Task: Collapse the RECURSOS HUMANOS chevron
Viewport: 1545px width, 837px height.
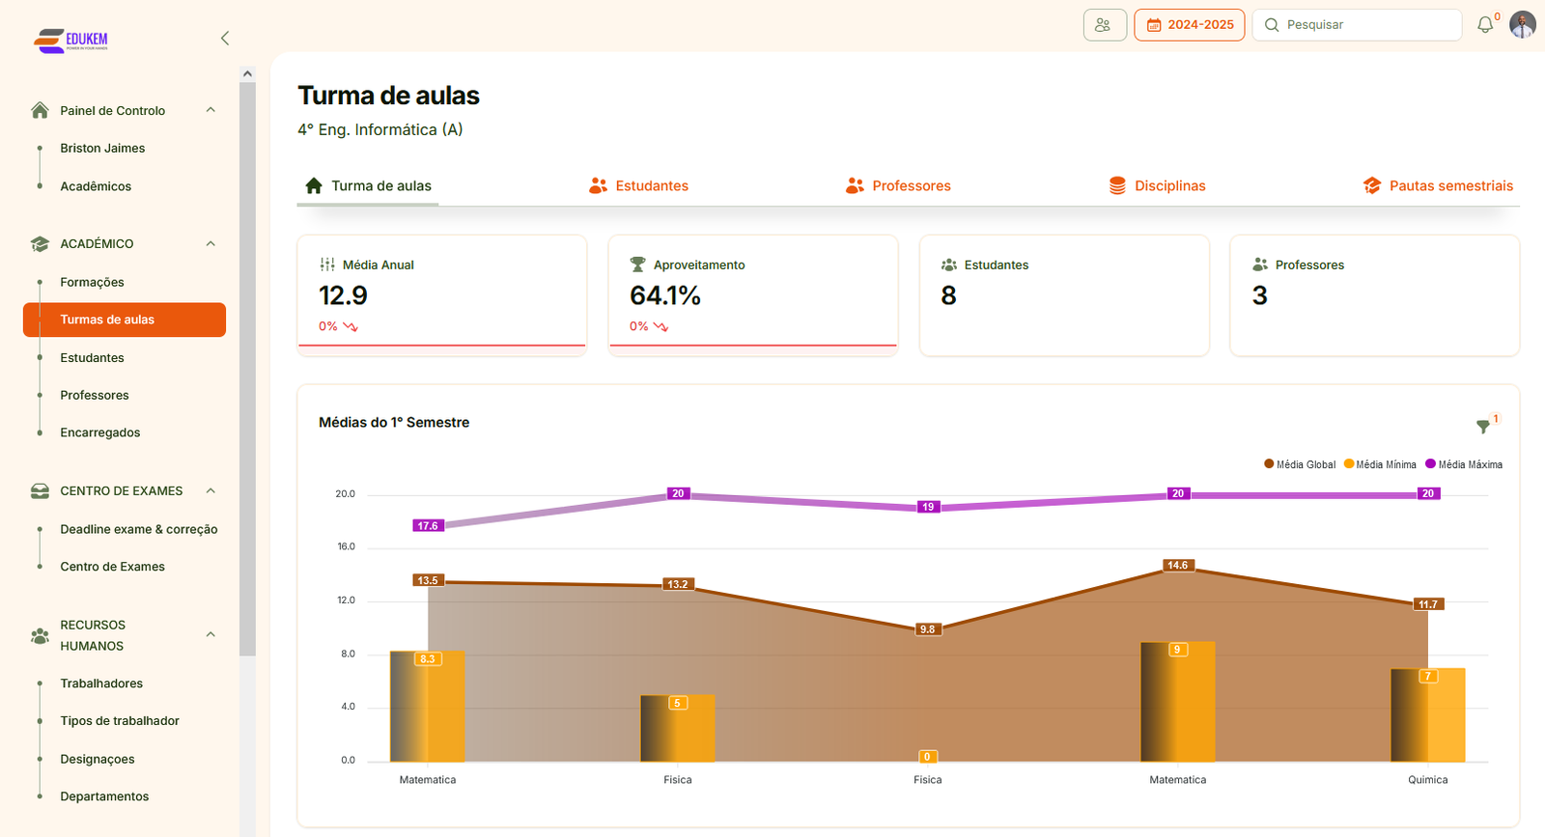Action: coord(211,634)
